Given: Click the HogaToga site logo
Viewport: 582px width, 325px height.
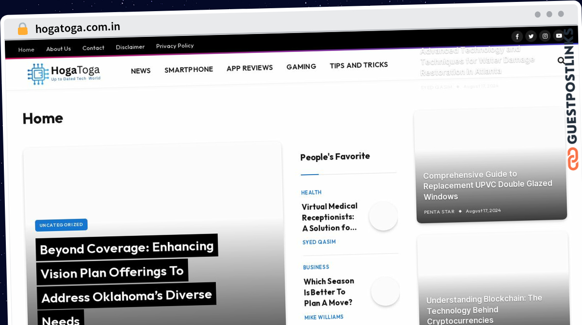Looking at the screenshot, I should [64, 74].
